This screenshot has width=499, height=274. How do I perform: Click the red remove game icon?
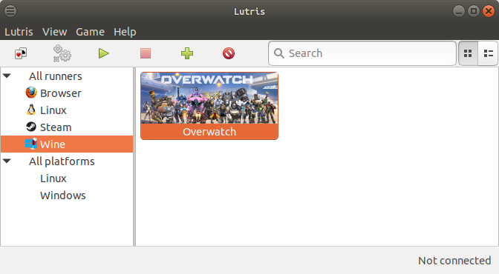click(229, 53)
